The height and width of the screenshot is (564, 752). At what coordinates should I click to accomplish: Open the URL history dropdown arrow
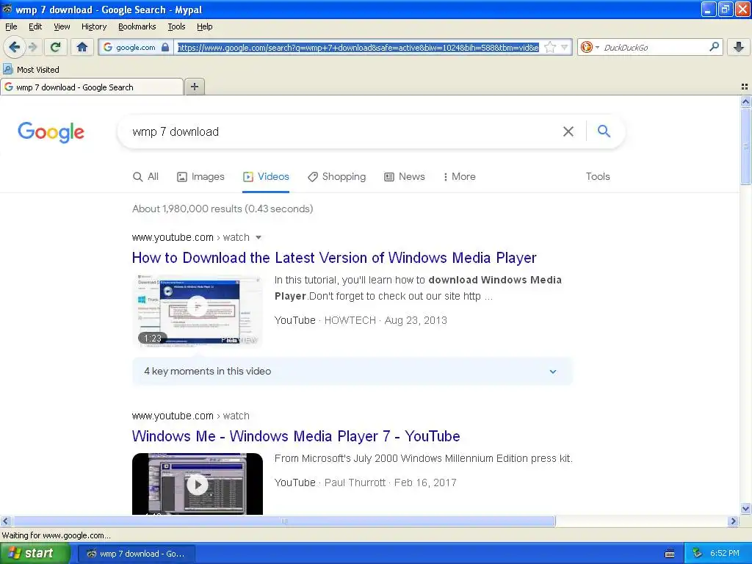565,47
